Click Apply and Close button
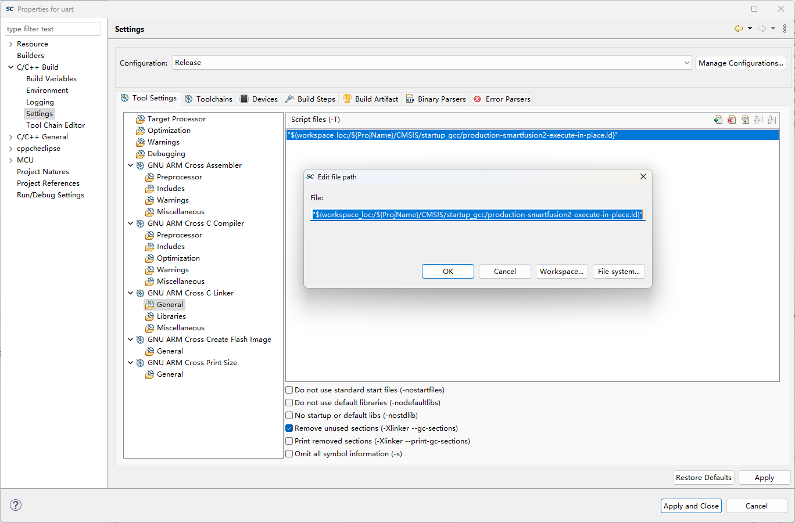Image resolution: width=795 pixels, height=523 pixels. pyautogui.click(x=692, y=506)
